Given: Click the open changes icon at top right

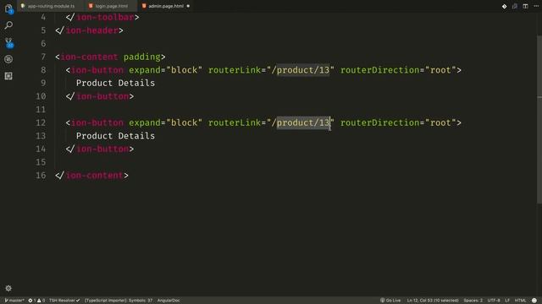Looking at the screenshot, I should (515, 6).
